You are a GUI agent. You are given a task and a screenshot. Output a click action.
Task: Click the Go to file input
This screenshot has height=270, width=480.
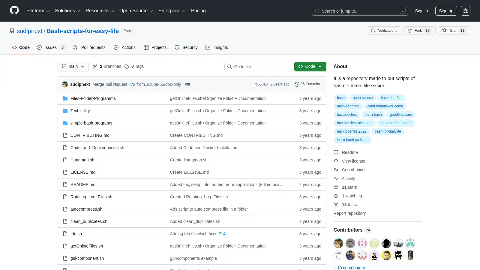pos(258,67)
